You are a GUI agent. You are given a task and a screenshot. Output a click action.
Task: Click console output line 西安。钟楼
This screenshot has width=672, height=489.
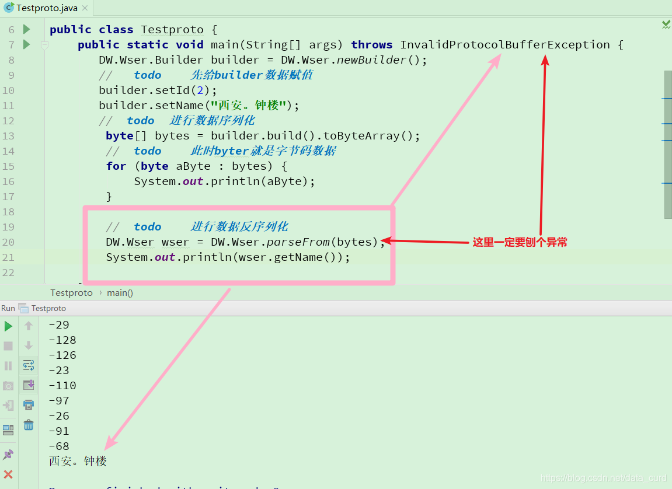(x=78, y=461)
